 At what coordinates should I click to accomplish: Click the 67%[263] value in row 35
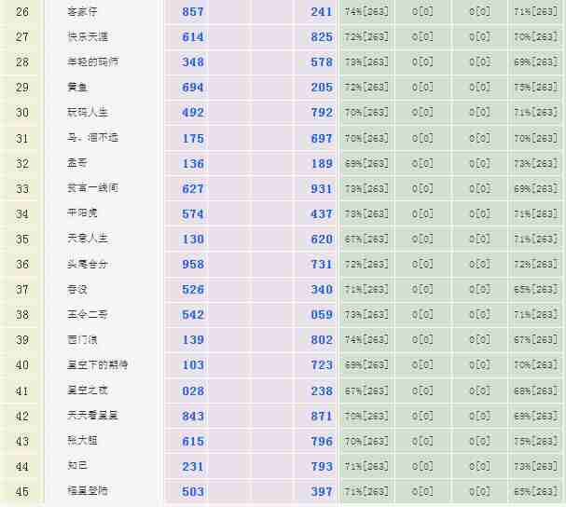[366, 239]
